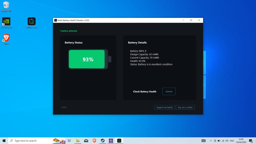The image size is (256, 144).
Task: Click the 'Health: 92.9%' line
Action: (138, 61)
